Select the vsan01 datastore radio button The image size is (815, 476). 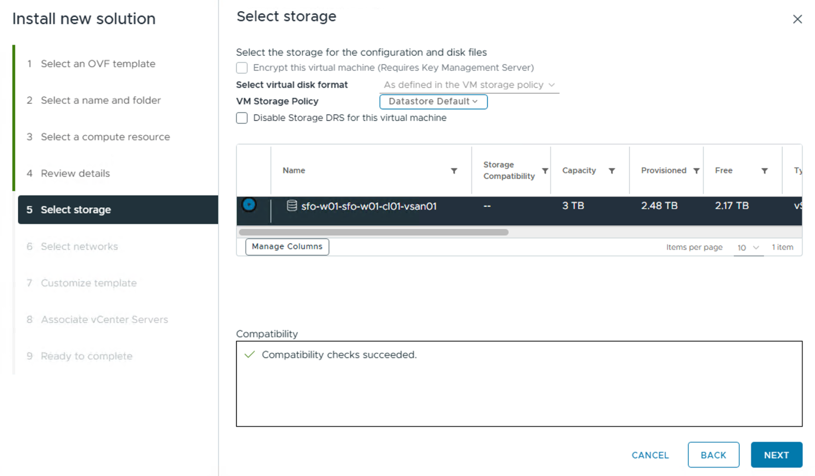point(249,205)
